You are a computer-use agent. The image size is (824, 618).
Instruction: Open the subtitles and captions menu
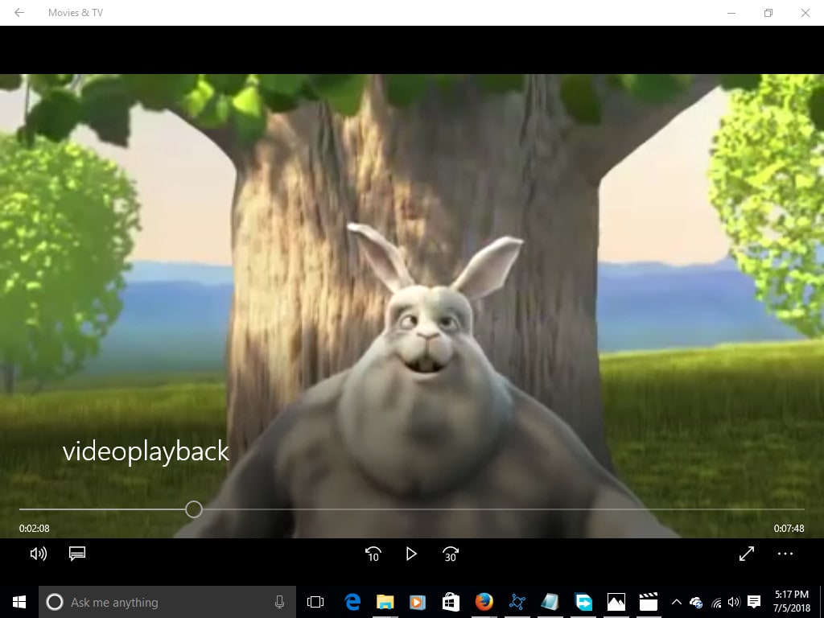pos(77,554)
